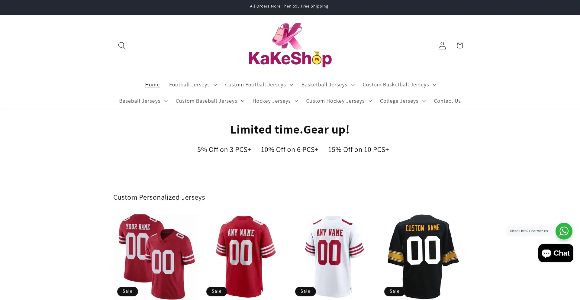Open the account login icon

442,46
